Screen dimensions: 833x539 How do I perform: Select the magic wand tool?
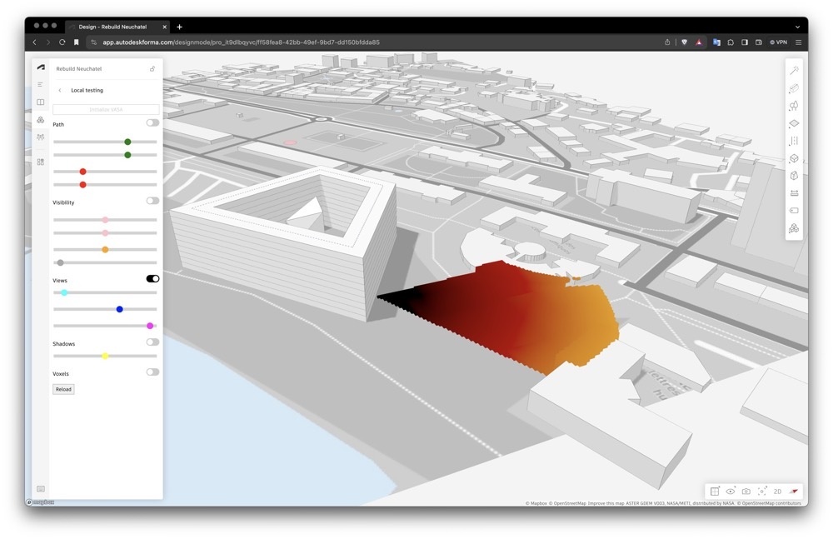tap(794, 71)
